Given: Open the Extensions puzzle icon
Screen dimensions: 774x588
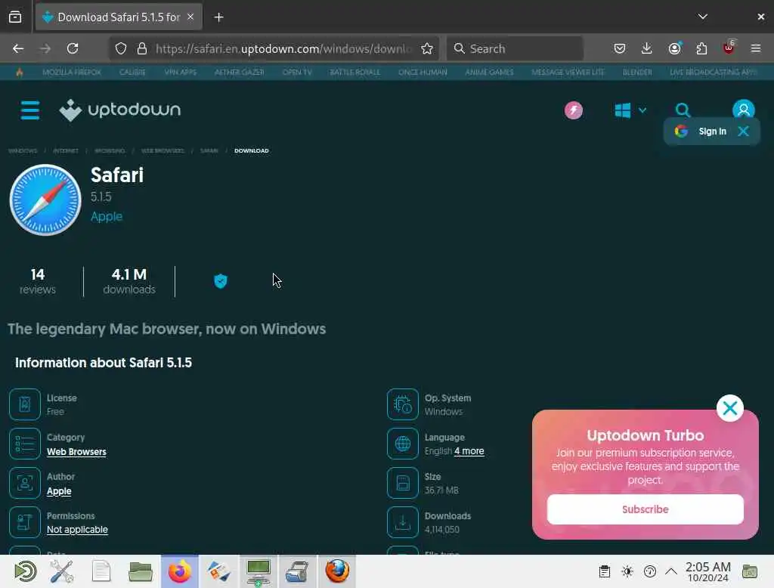Looking at the screenshot, I should click(x=701, y=48).
